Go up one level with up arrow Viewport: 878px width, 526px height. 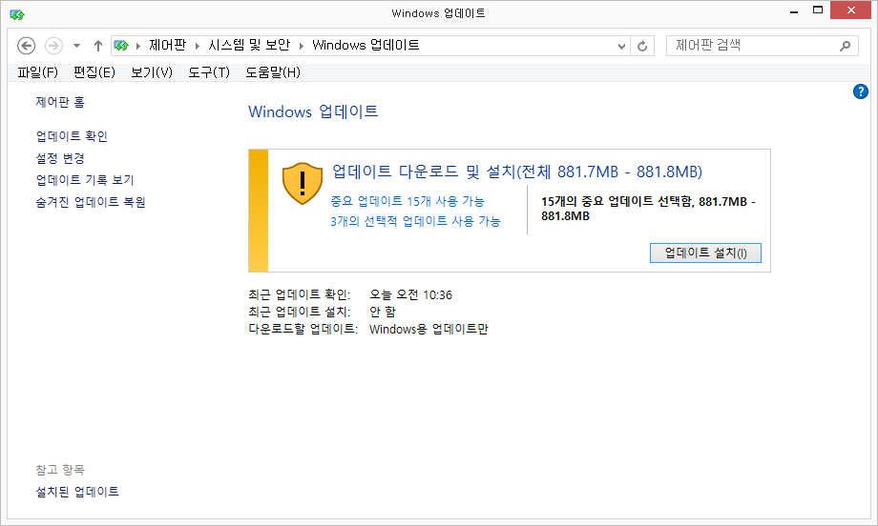tap(98, 46)
